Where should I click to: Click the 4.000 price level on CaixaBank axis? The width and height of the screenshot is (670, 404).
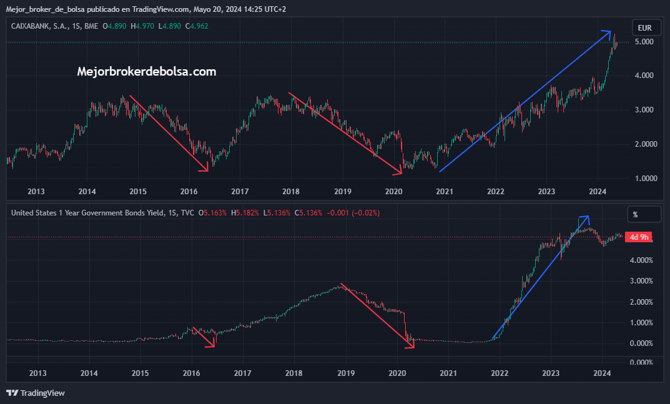pyautogui.click(x=644, y=75)
